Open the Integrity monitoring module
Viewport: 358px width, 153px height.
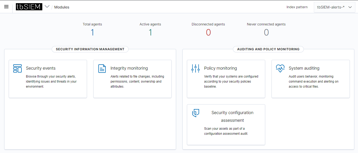132,79
